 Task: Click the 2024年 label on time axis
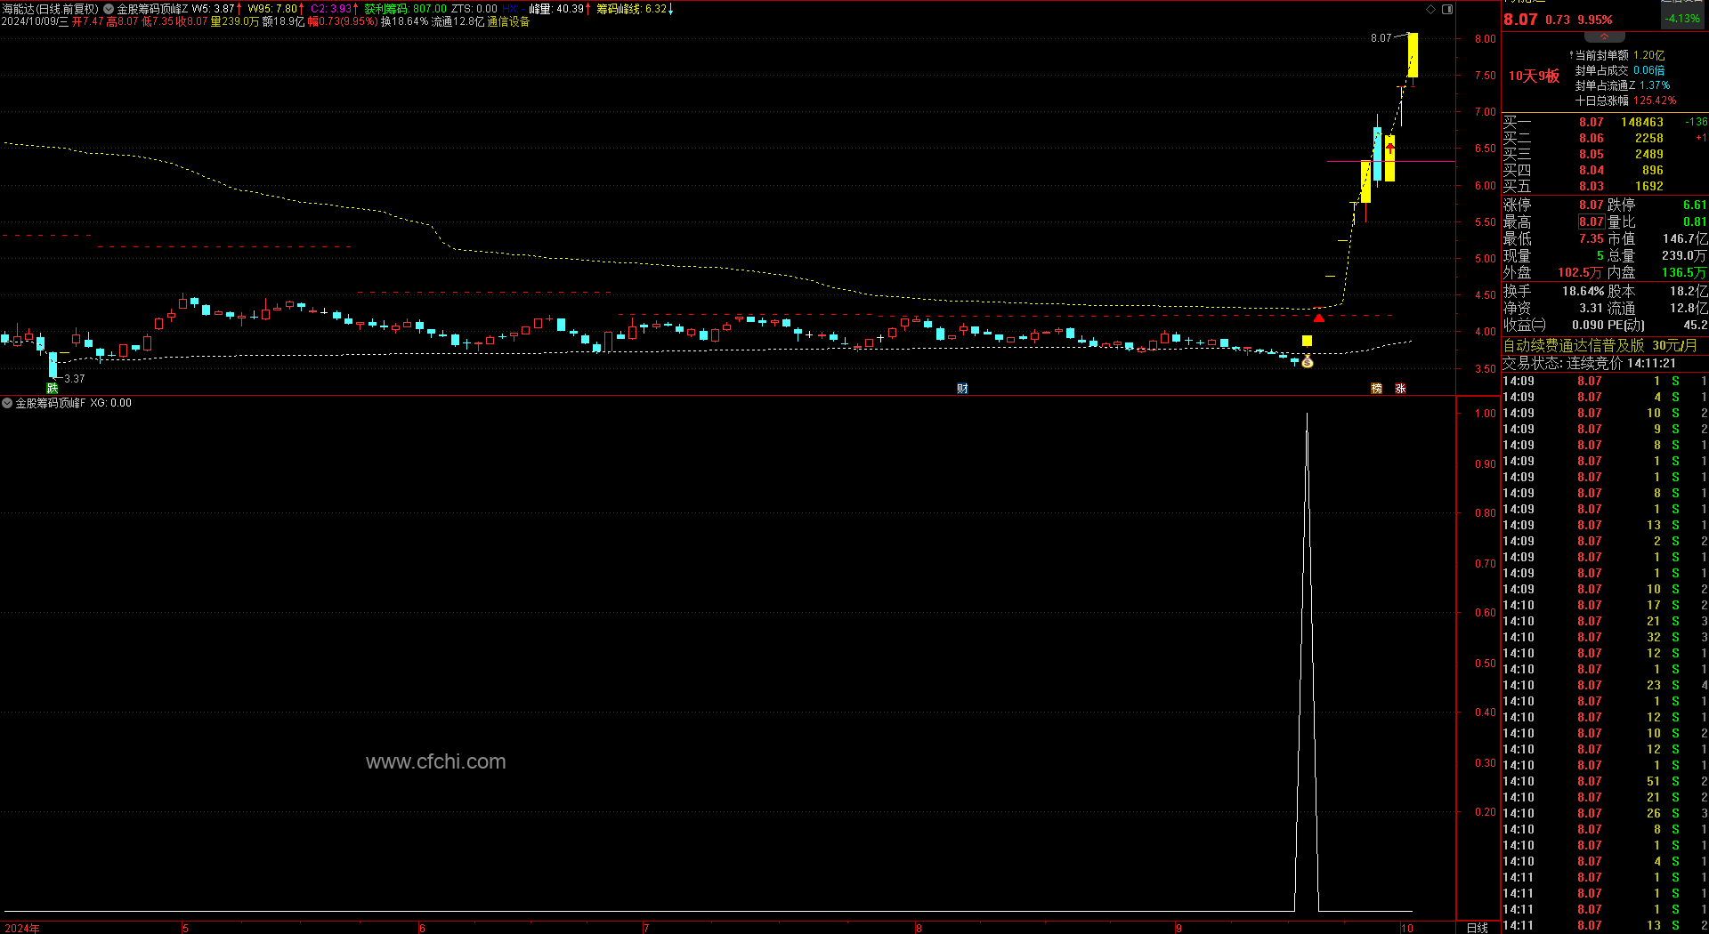coord(22,928)
